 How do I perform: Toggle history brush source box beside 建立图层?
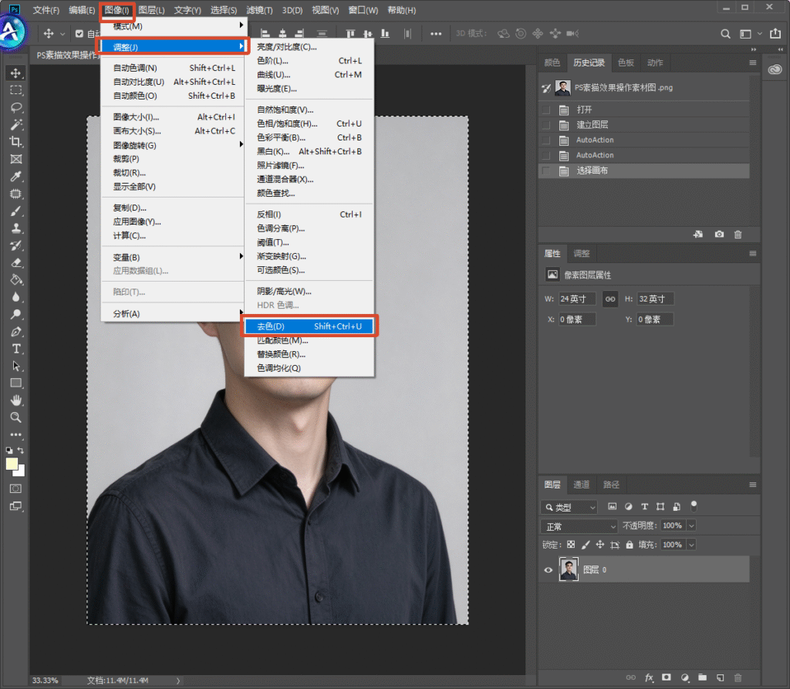tap(546, 125)
